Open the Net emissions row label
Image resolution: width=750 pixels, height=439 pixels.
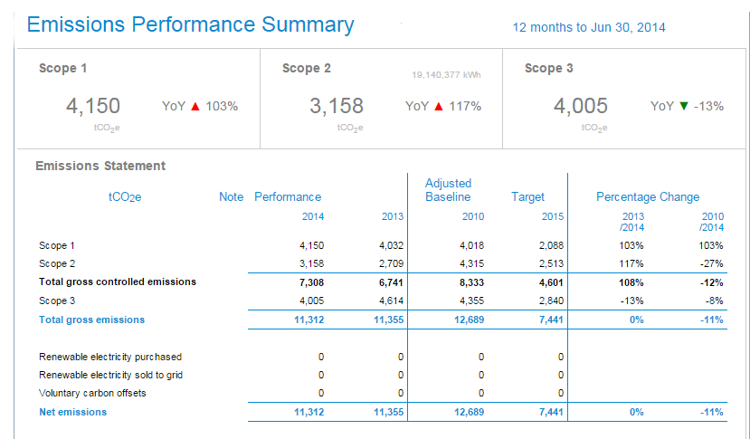pos(72,412)
